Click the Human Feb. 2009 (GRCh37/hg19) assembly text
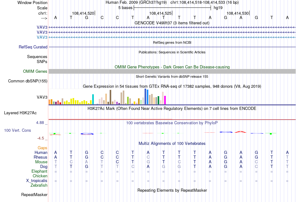 (x=136, y=2)
